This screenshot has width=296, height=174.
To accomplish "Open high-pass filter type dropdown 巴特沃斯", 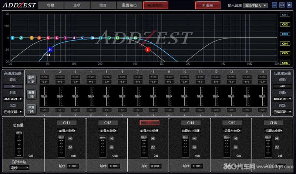I will 13,112.
